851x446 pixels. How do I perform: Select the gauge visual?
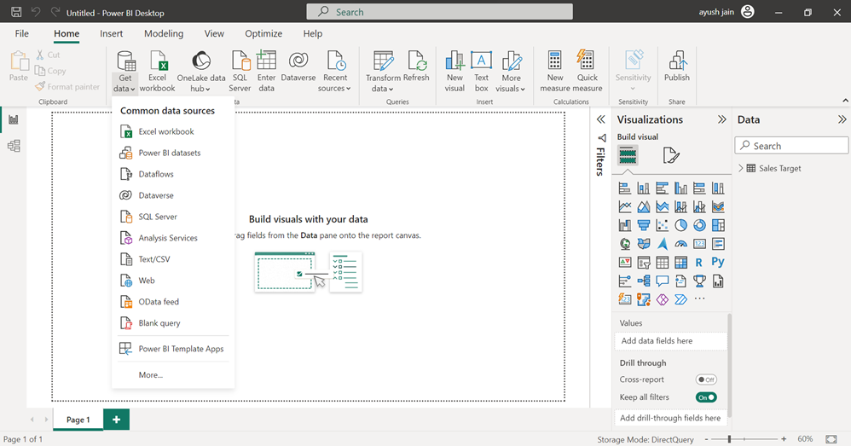pos(680,244)
